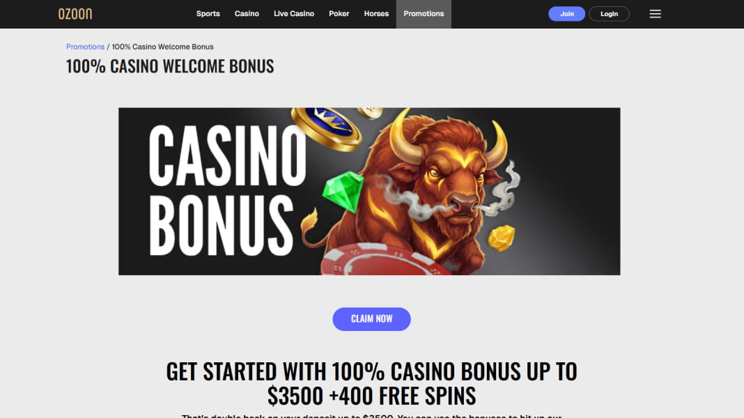Click the gold nugget in banner
The width and height of the screenshot is (744, 418).
tap(502, 238)
